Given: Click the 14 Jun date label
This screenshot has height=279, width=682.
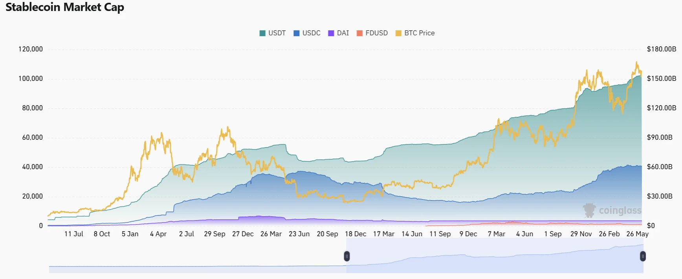Looking at the screenshot, I should coord(412,234).
